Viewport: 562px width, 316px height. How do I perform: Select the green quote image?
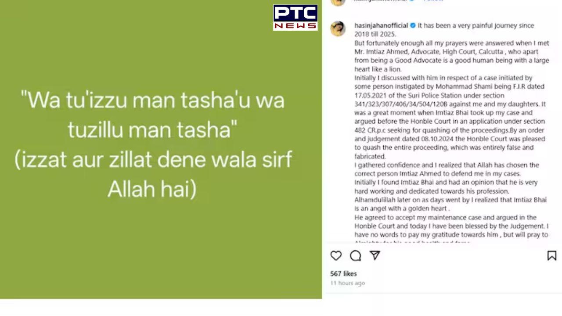click(161, 150)
